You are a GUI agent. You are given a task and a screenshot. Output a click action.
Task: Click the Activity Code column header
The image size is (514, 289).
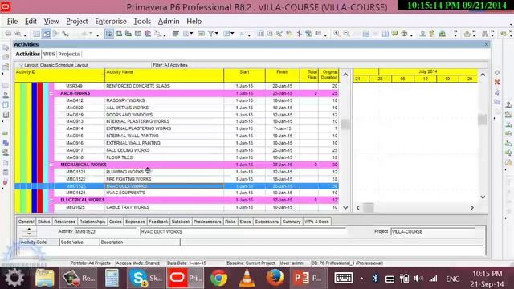point(39,242)
